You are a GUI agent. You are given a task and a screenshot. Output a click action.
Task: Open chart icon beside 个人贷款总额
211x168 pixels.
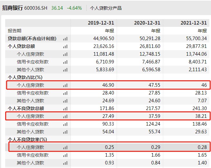pos(66,46)
